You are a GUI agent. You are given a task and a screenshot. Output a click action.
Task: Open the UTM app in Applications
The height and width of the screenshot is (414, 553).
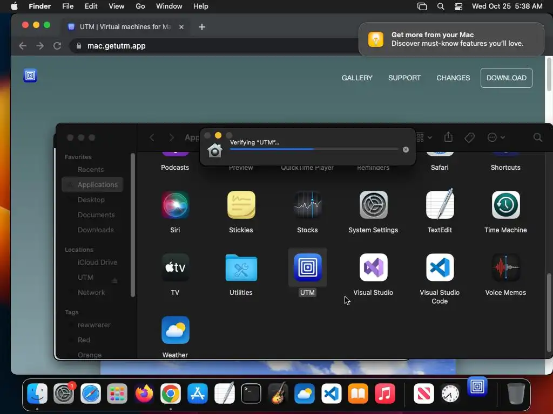[x=307, y=267]
